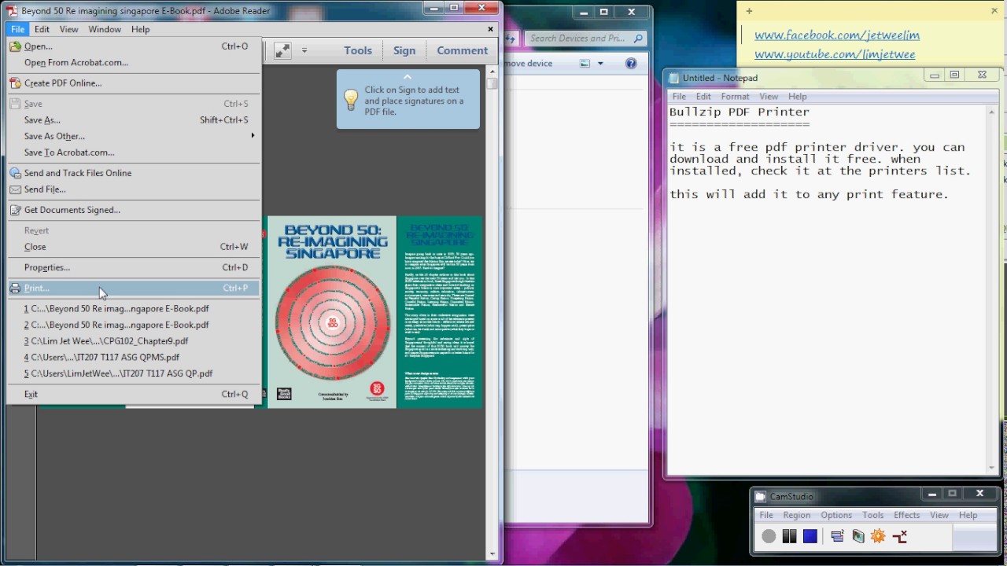This screenshot has width=1007, height=566.
Task: Click the search magnifier icon
Action: (638, 38)
